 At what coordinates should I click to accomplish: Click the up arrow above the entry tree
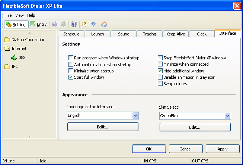pos(30,33)
